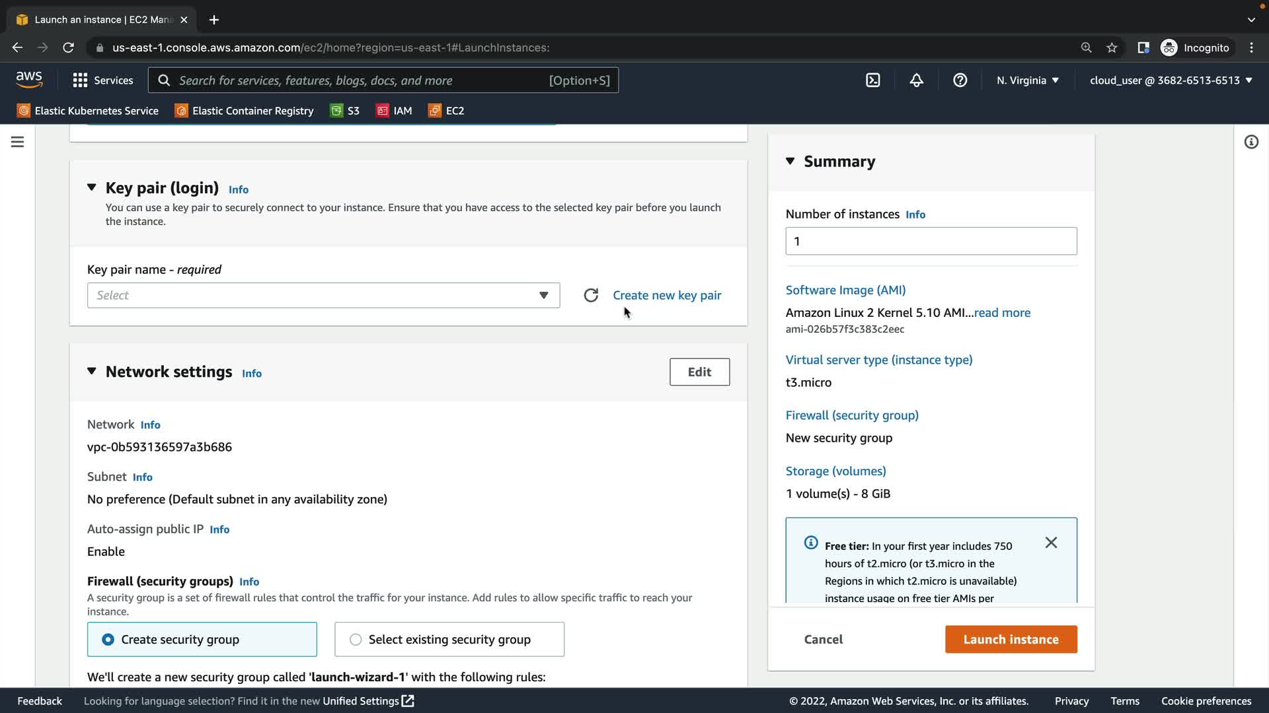The height and width of the screenshot is (713, 1269).
Task: Open the Key pair name dropdown
Action: tap(323, 295)
